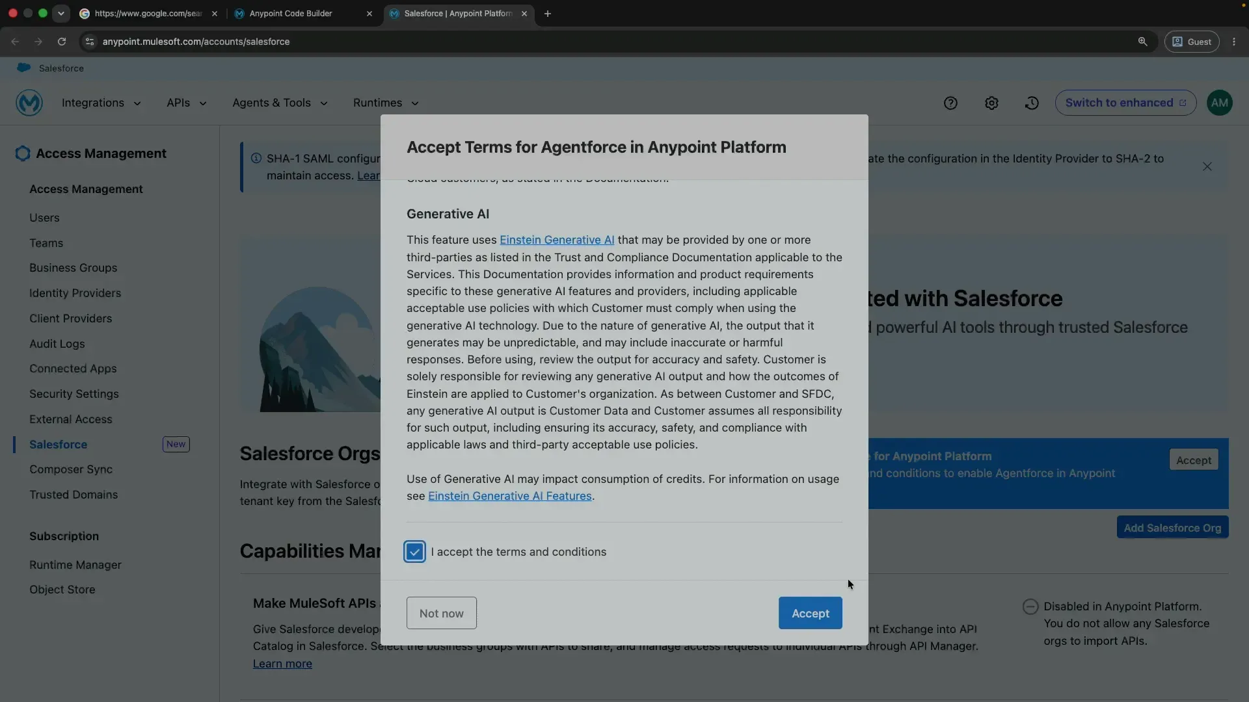Expand the Integrations menu
Viewport: 1249px width, 702px height.
coord(101,103)
